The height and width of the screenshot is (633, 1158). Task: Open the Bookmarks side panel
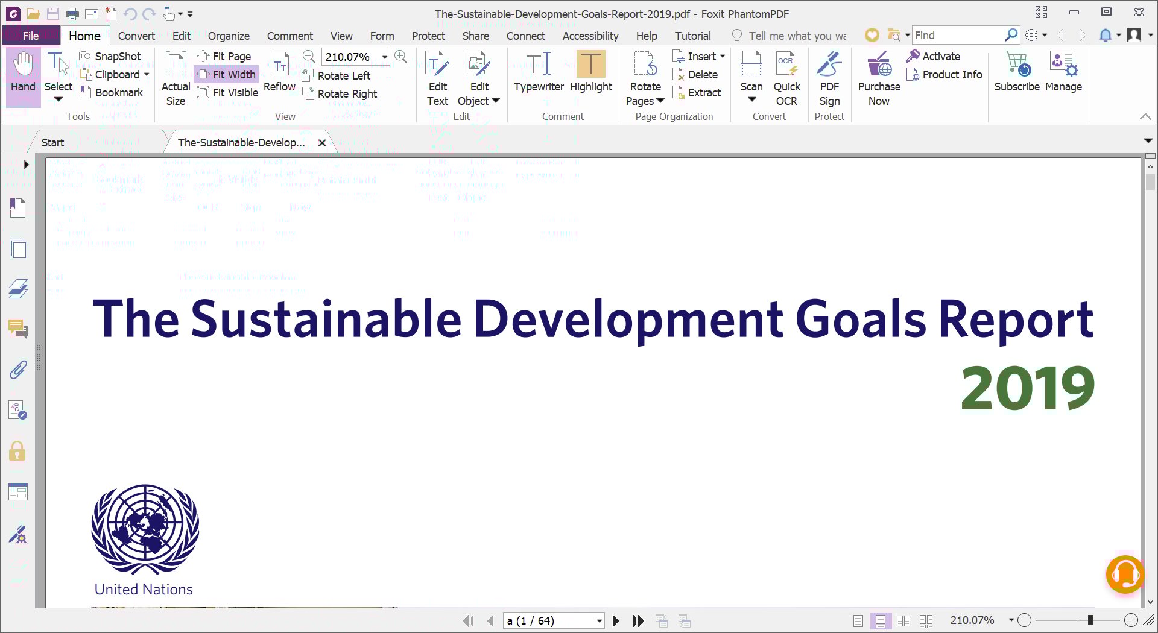(17, 208)
